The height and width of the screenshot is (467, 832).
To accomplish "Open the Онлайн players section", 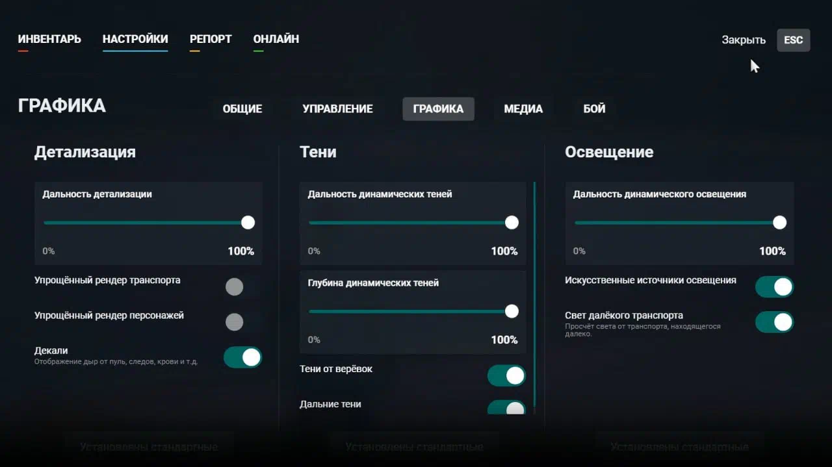I will (x=276, y=39).
